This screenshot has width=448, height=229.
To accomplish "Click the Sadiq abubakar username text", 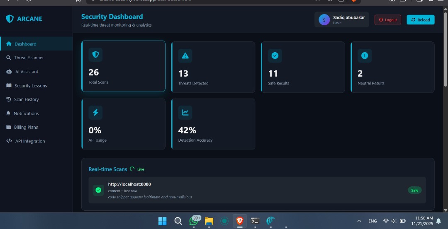I will (349, 17).
